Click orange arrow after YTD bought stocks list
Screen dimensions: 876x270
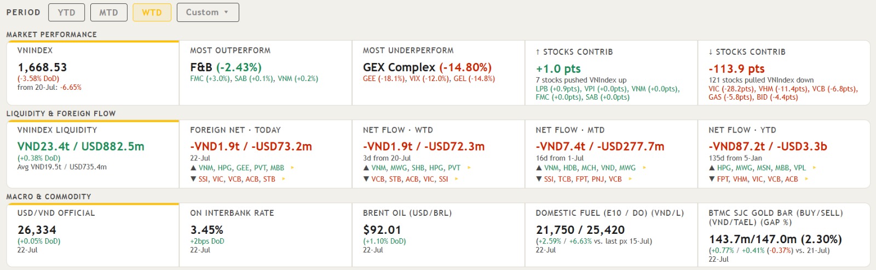[815, 168]
